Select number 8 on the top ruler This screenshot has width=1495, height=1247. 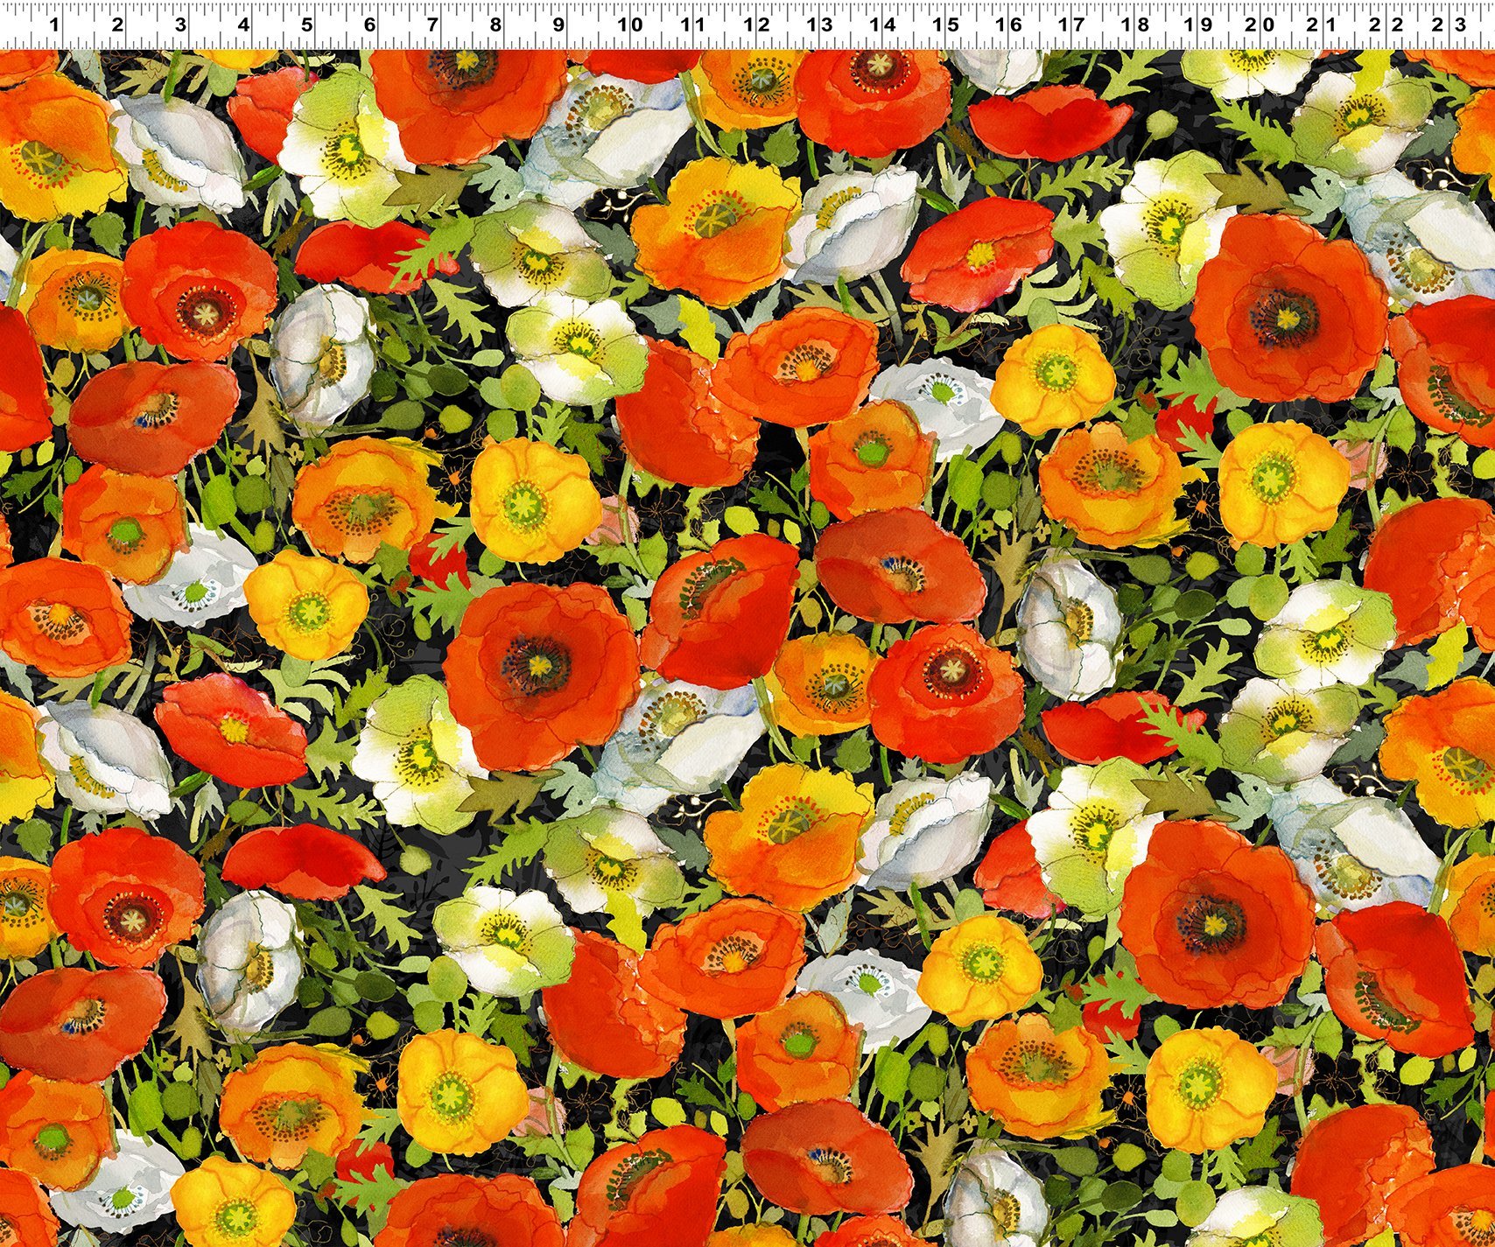click(495, 26)
